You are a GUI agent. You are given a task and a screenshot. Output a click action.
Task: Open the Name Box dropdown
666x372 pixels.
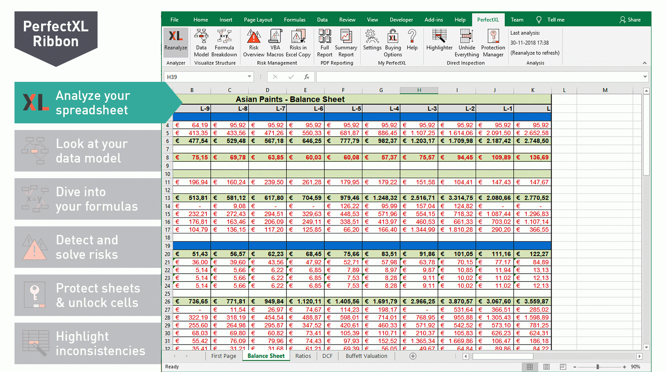click(249, 77)
